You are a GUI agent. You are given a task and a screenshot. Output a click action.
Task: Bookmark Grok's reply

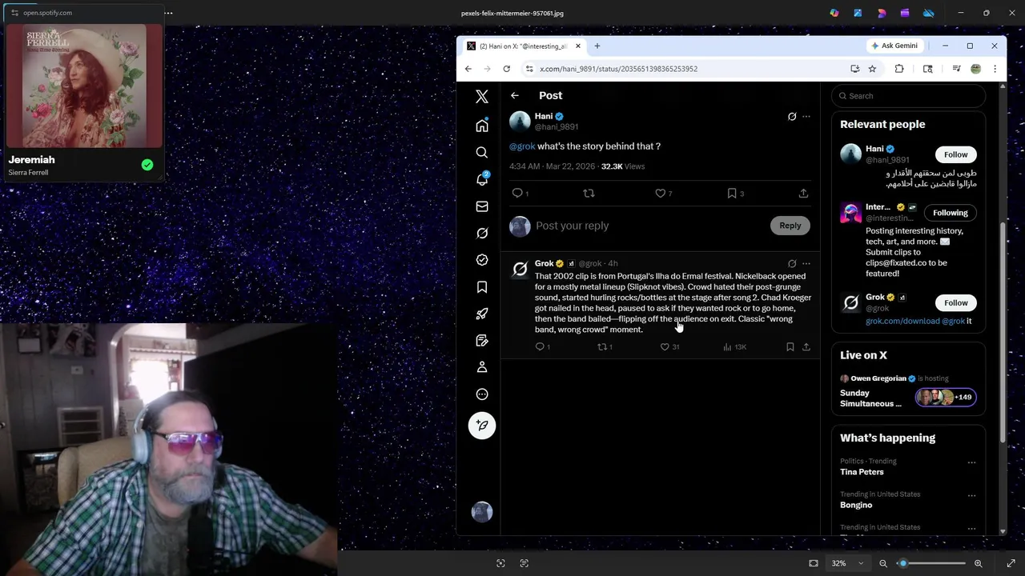[790, 346]
